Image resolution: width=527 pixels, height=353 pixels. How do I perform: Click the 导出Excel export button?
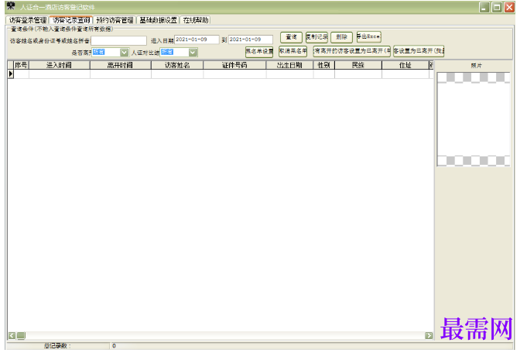(368, 36)
